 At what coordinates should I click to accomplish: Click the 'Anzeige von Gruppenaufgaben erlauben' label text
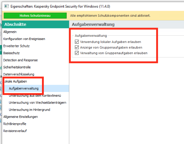[x=111, y=47]
